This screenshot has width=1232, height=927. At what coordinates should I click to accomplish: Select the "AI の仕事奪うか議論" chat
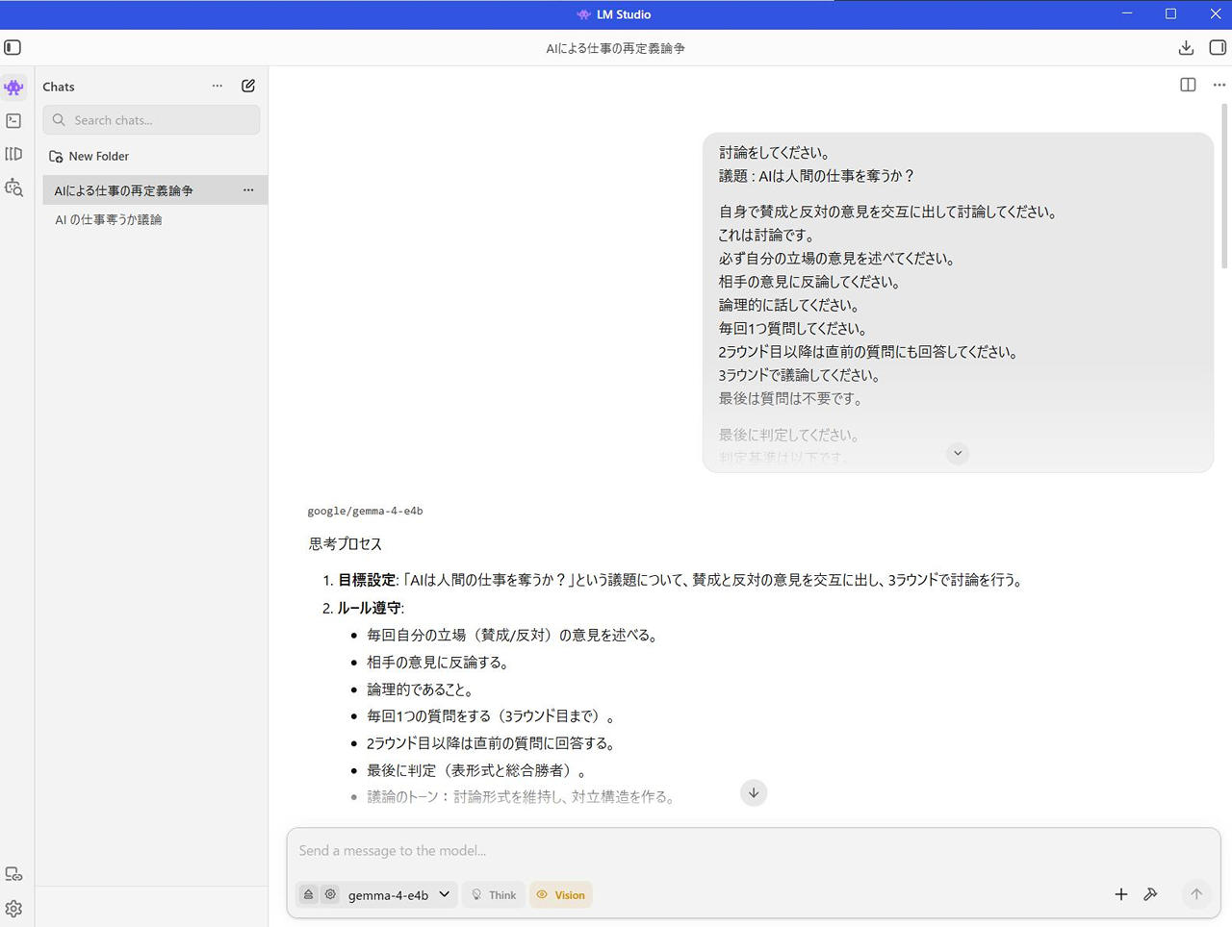pyautogui.click(x=109, y=219)
